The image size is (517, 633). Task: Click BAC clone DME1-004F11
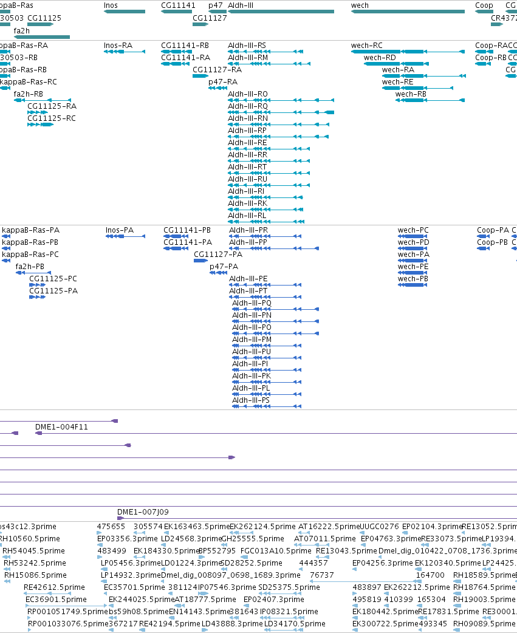click(x=276, y=433)
